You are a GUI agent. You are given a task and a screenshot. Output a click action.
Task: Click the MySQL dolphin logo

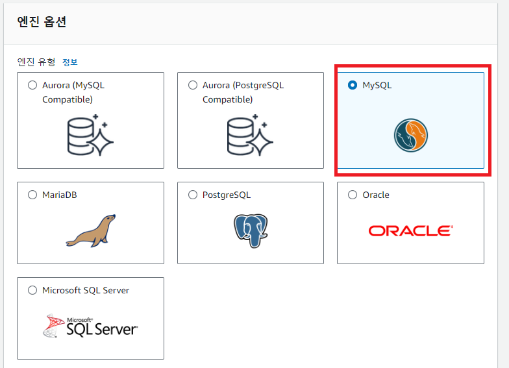[410, 135]
